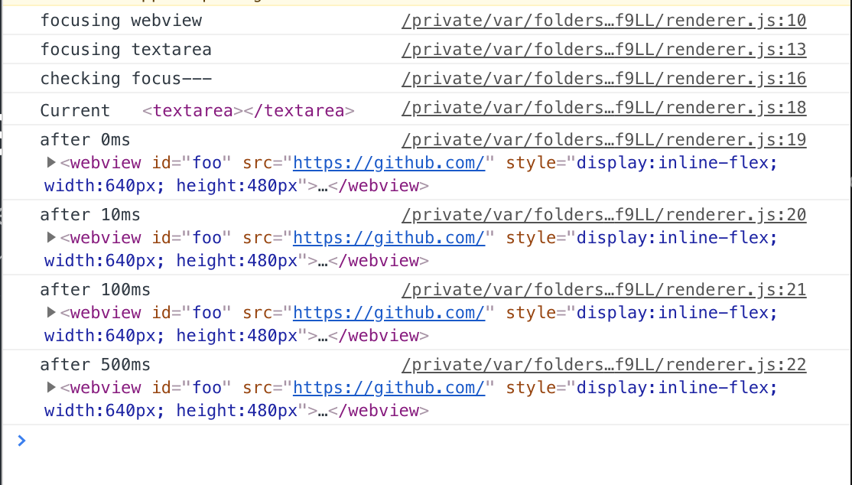This screenshot has width=852, height=485.
Task: Open renderer.js:13 source link
Action: point(603,50)
